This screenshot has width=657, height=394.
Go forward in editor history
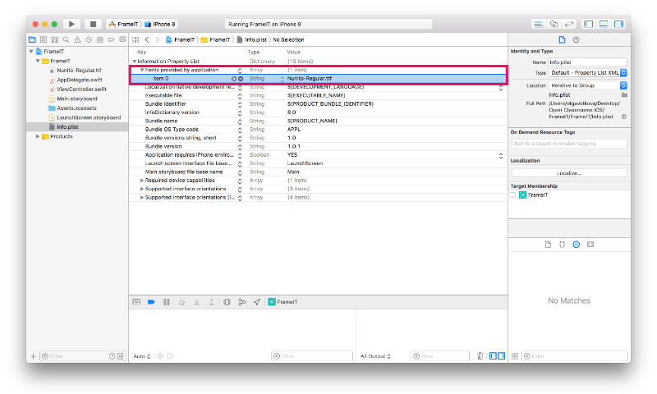point(158,39)
